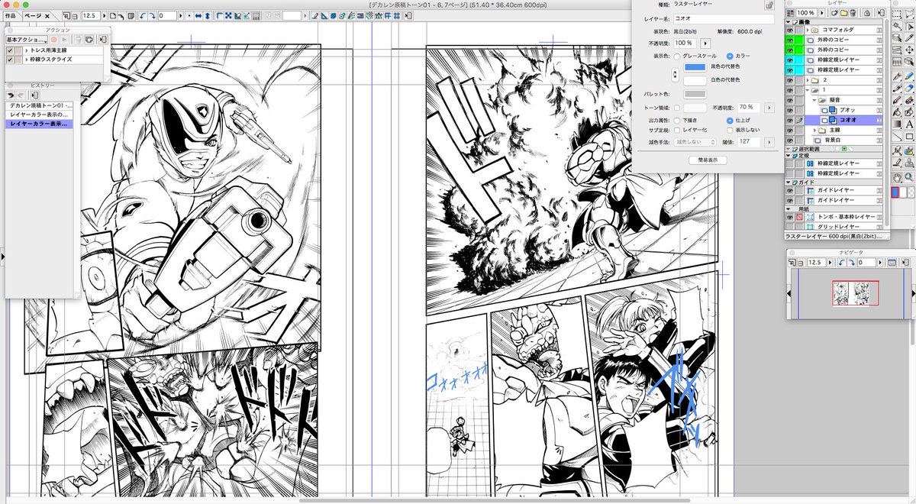Click the rotate left icon in top toolbar
The image size is (916, 504).
click(x=142, y=15)
